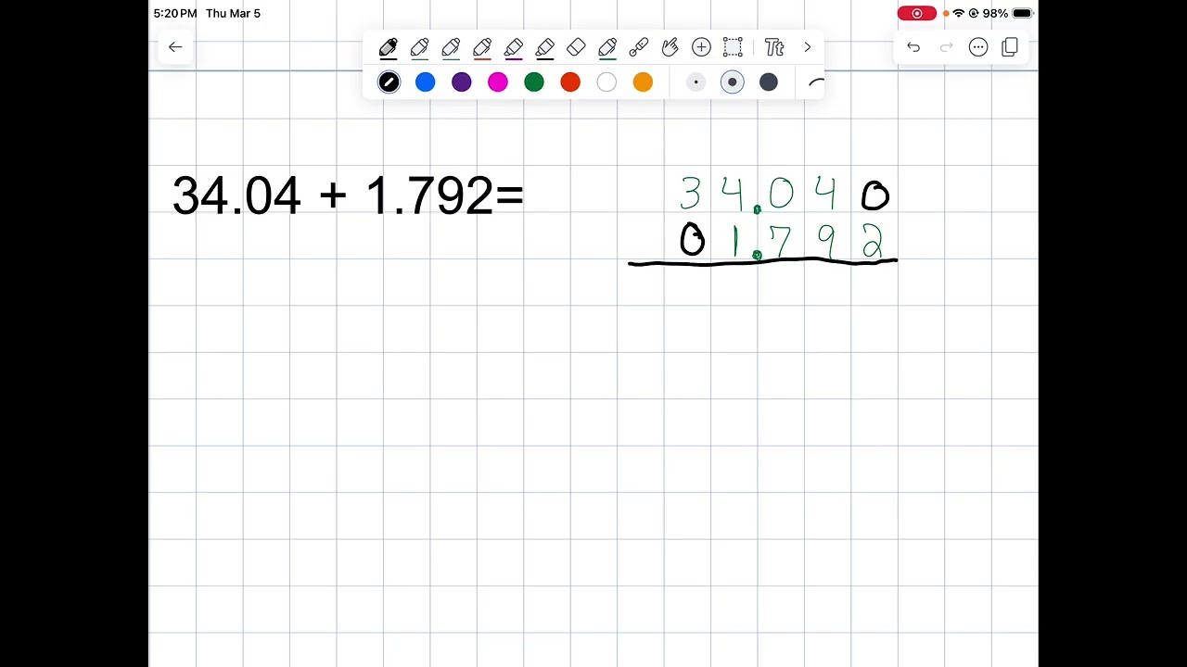Select the eraser tool
The image size is (1187, 667).
576,47
